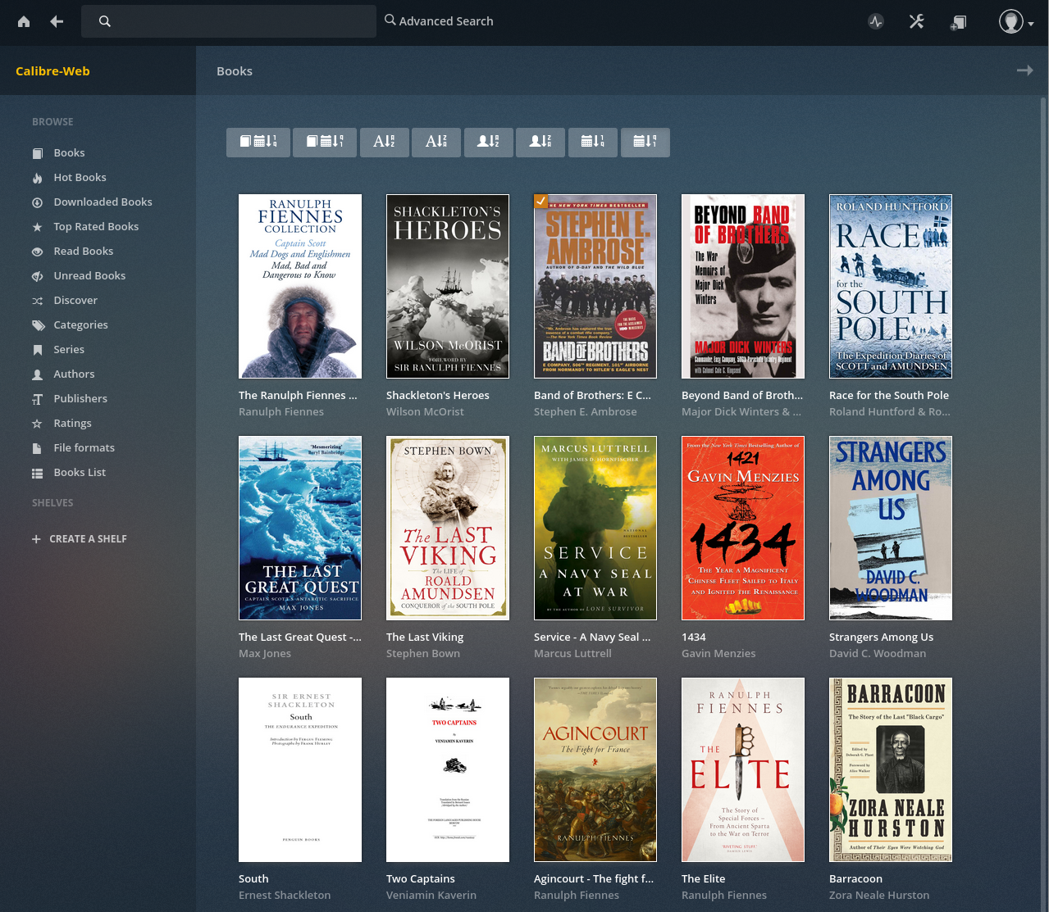
Task: Open the South book cover
Action: 300,769
